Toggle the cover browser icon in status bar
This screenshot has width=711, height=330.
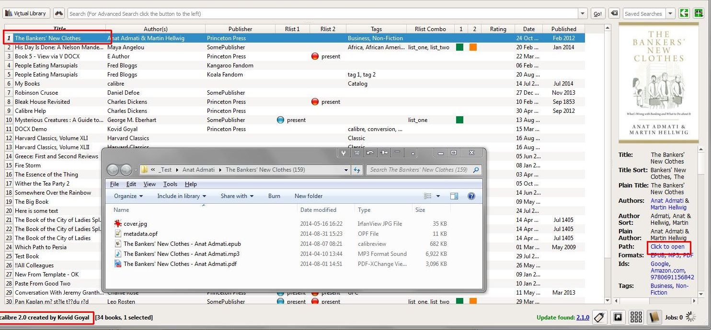[x=618, y=317]
